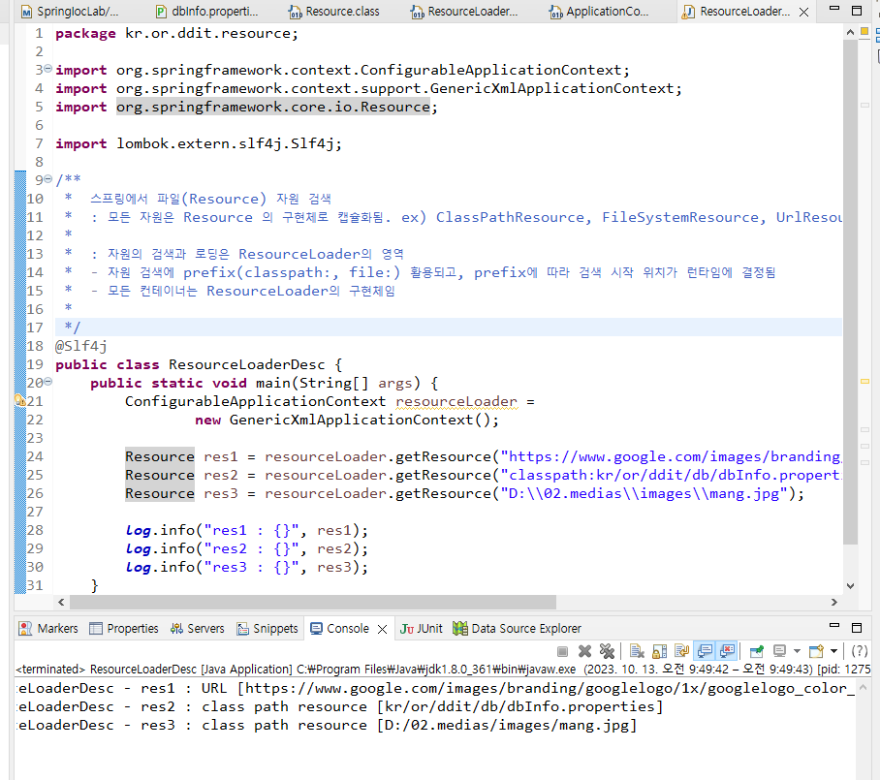880x780 pixels.
Task: Switch to the dbInfo.properties editor tab
Action: pyautogui.click(x=207, y=12)
